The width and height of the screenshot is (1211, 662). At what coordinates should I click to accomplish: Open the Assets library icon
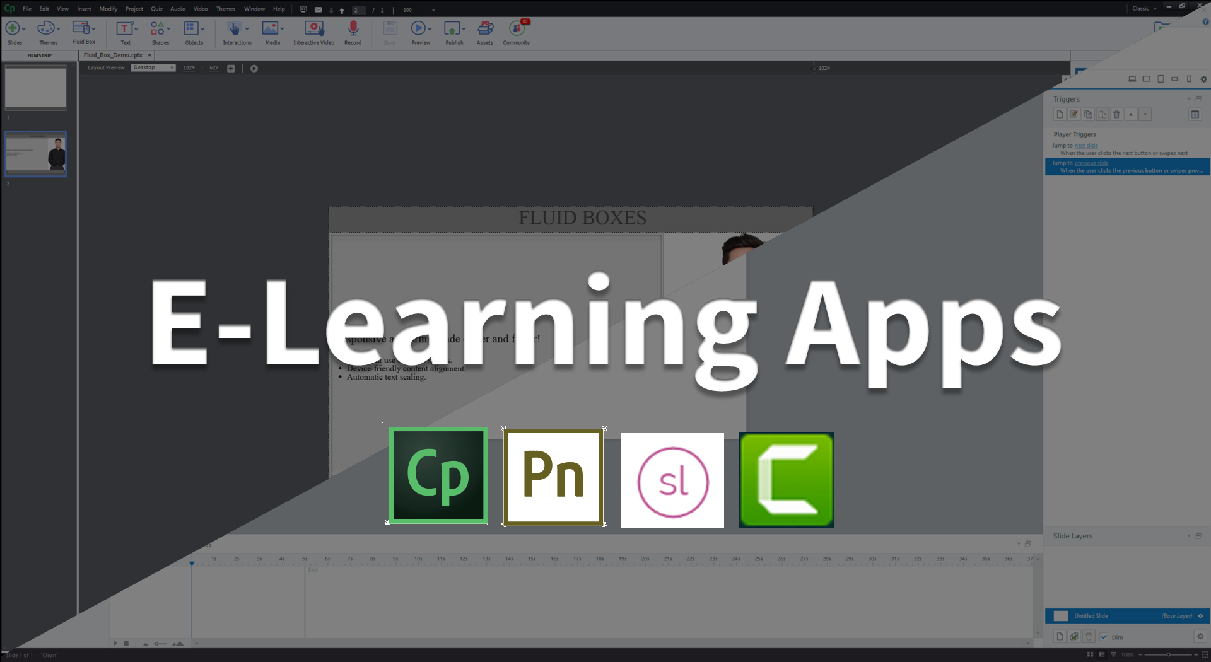click(485, 28)
